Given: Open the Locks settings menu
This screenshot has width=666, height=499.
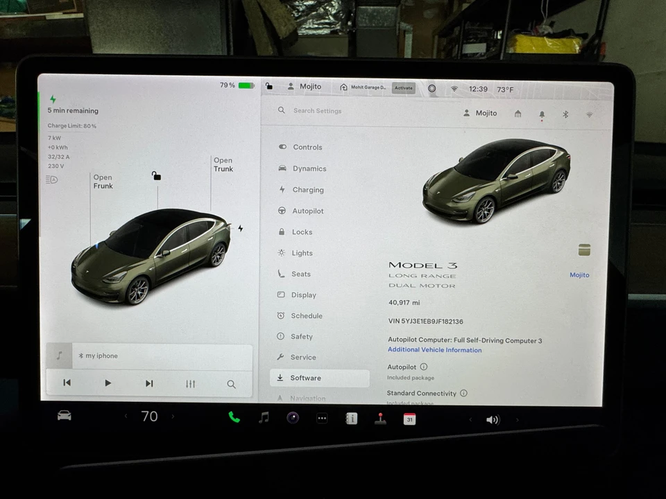Looking at the screenshot, I should pos(296,231).
